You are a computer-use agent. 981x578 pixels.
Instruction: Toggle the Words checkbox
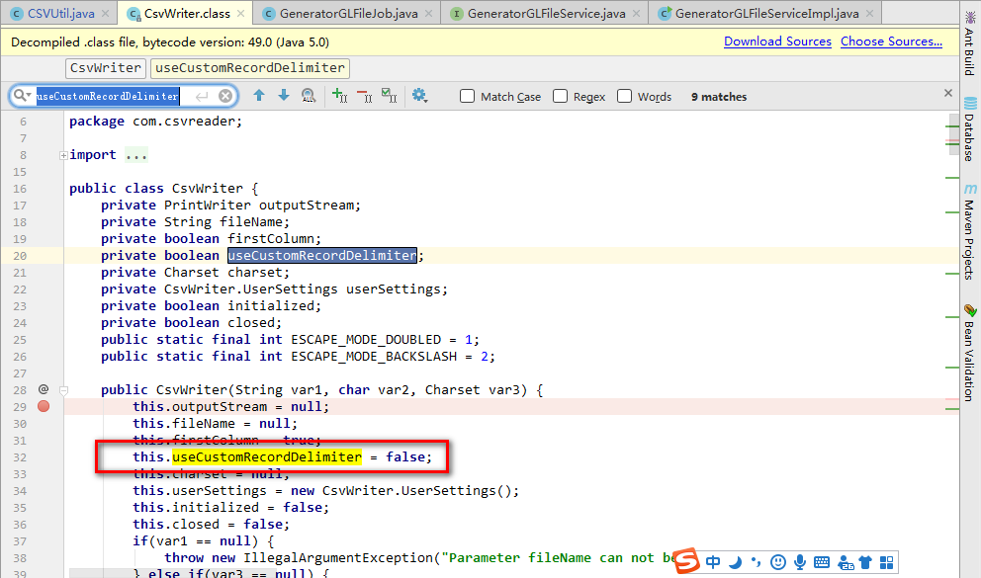tap(625, 96)
